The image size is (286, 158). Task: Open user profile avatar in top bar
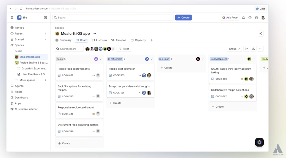coord(263,18)
